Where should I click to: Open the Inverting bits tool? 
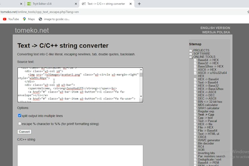click(206, 153)
